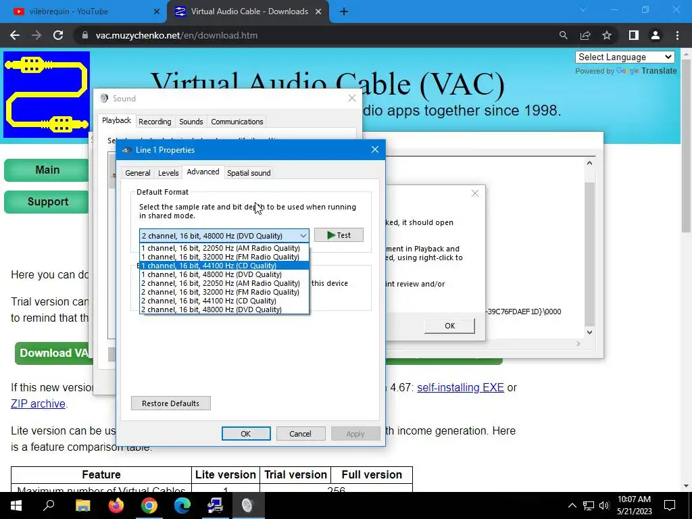Screen dimensions: 692x519
Task: Click the Test play button
Action: point(339,235)
